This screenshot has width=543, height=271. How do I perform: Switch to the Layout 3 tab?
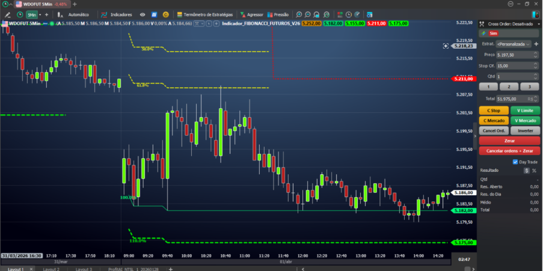coord(84,269)
